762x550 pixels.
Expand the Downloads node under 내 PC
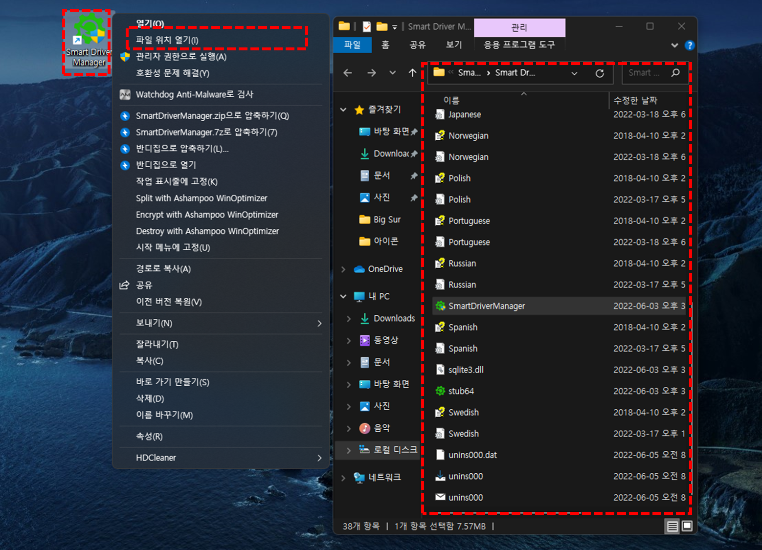tap(349, 319)
